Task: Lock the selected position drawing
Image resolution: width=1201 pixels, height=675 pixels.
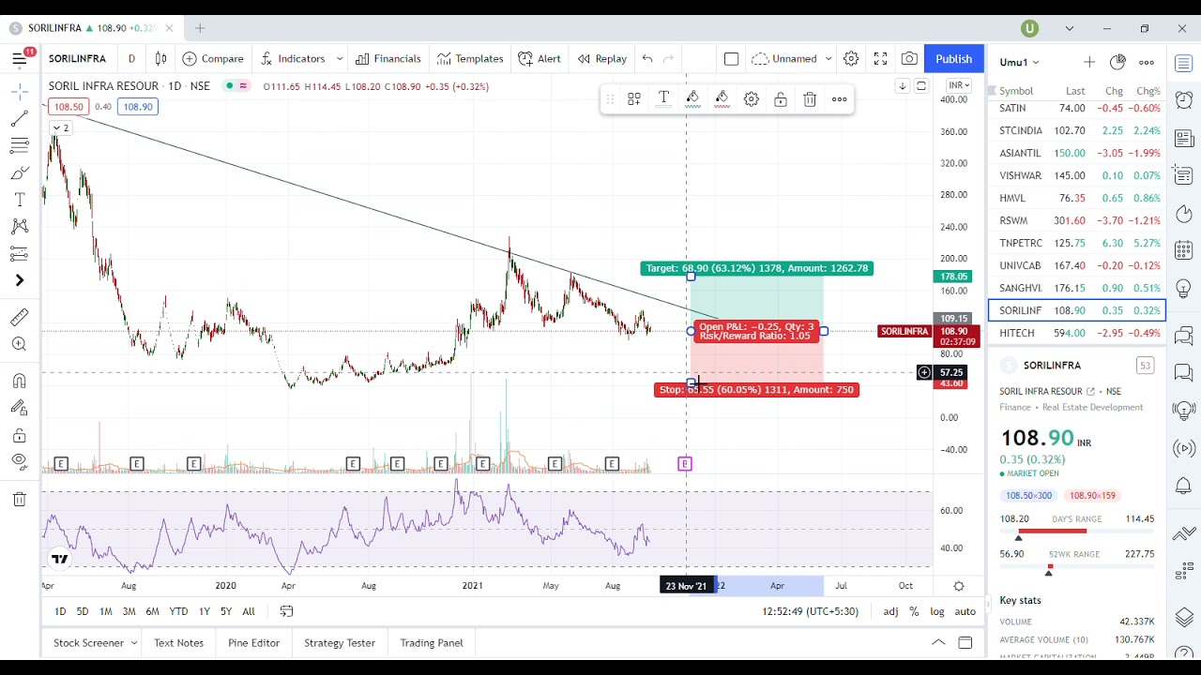Action: coord(781,98)
